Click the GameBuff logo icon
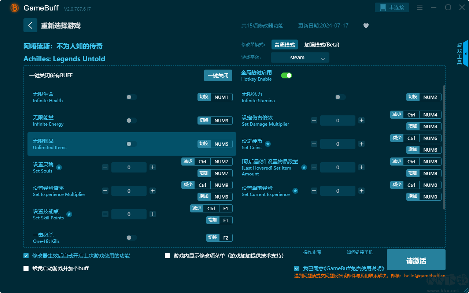 tap(15, 8)
